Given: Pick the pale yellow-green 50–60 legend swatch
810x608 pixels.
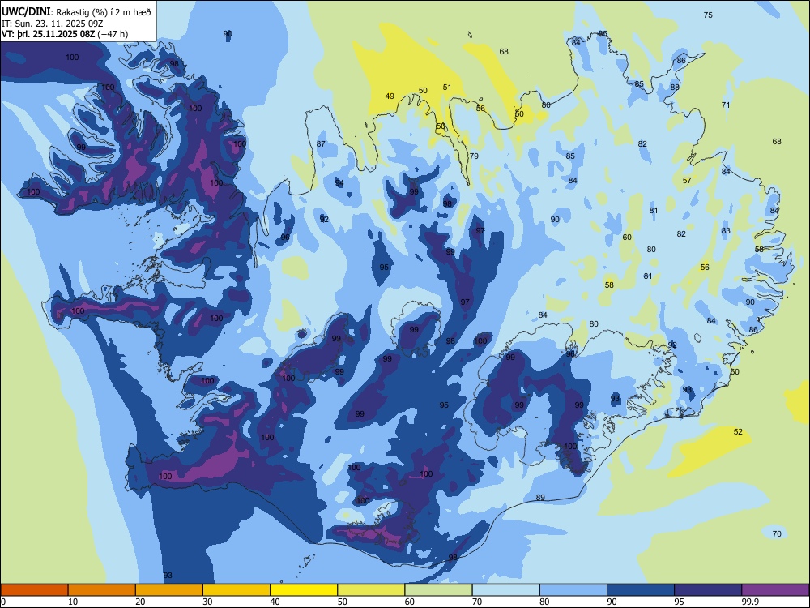Looking at the screenshot, I should pos(371,590).
